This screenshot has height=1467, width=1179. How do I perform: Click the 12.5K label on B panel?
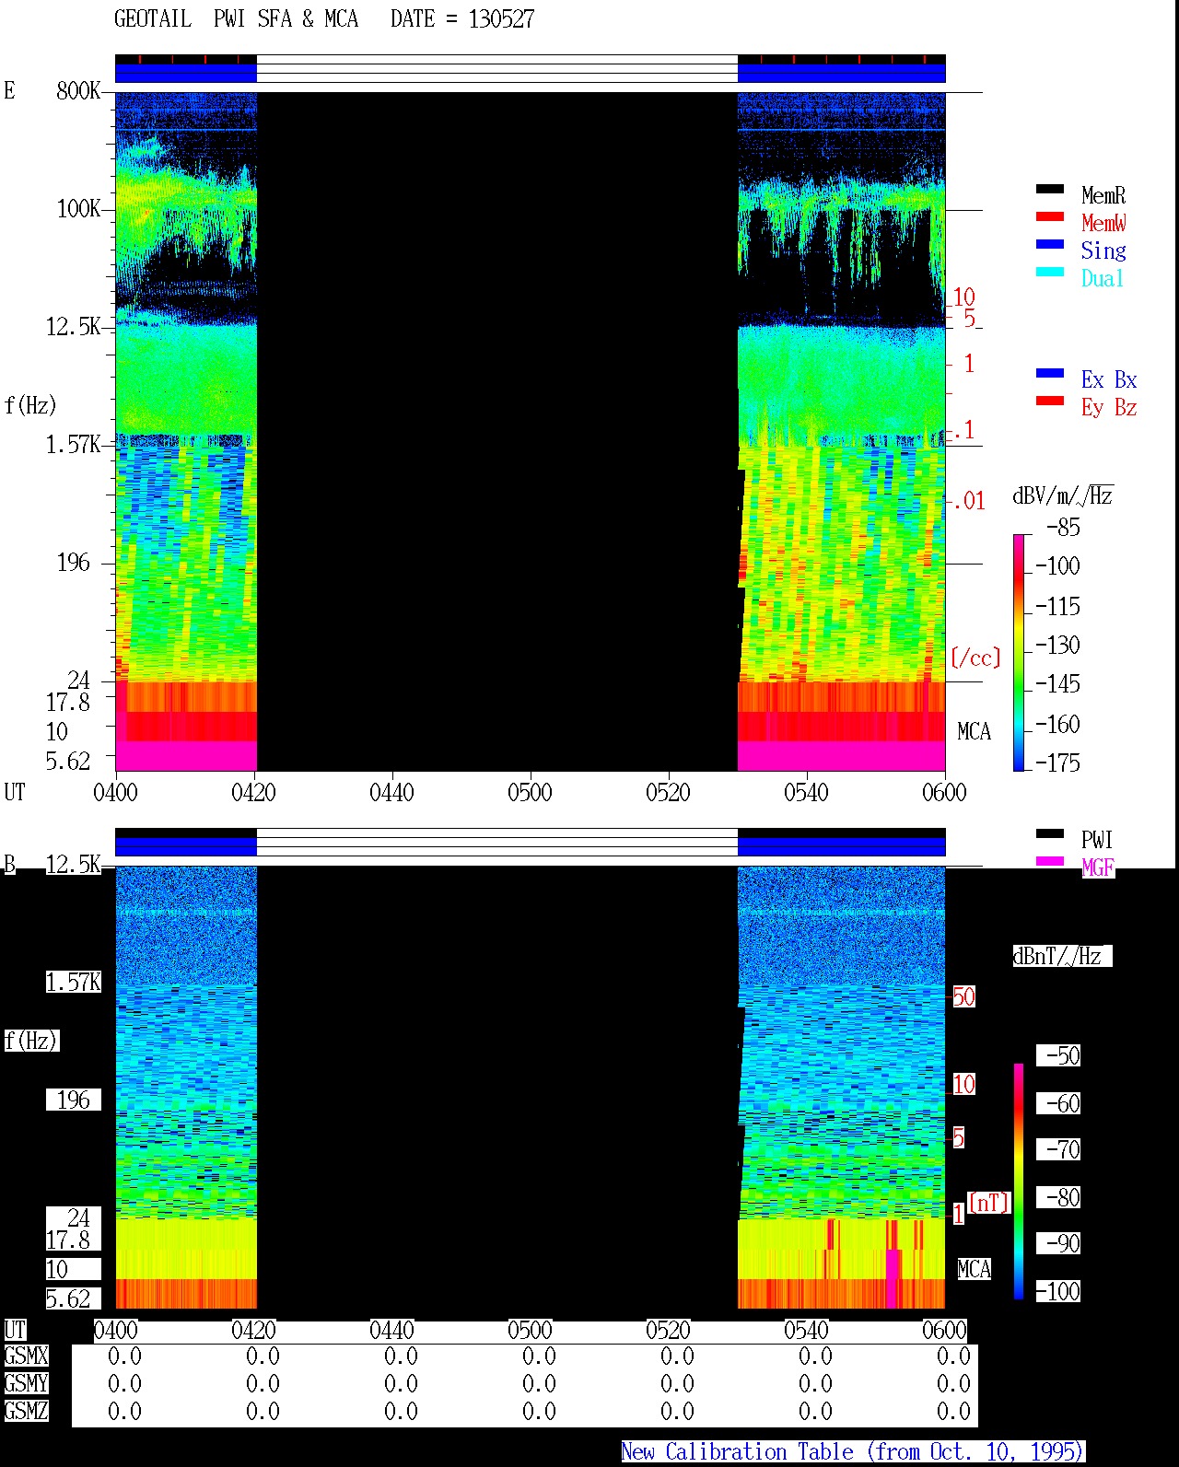pos(74,865)
